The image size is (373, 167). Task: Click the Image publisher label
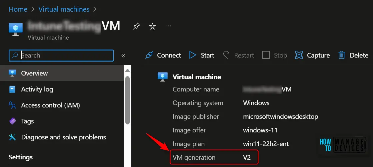[x=196, y=117]
